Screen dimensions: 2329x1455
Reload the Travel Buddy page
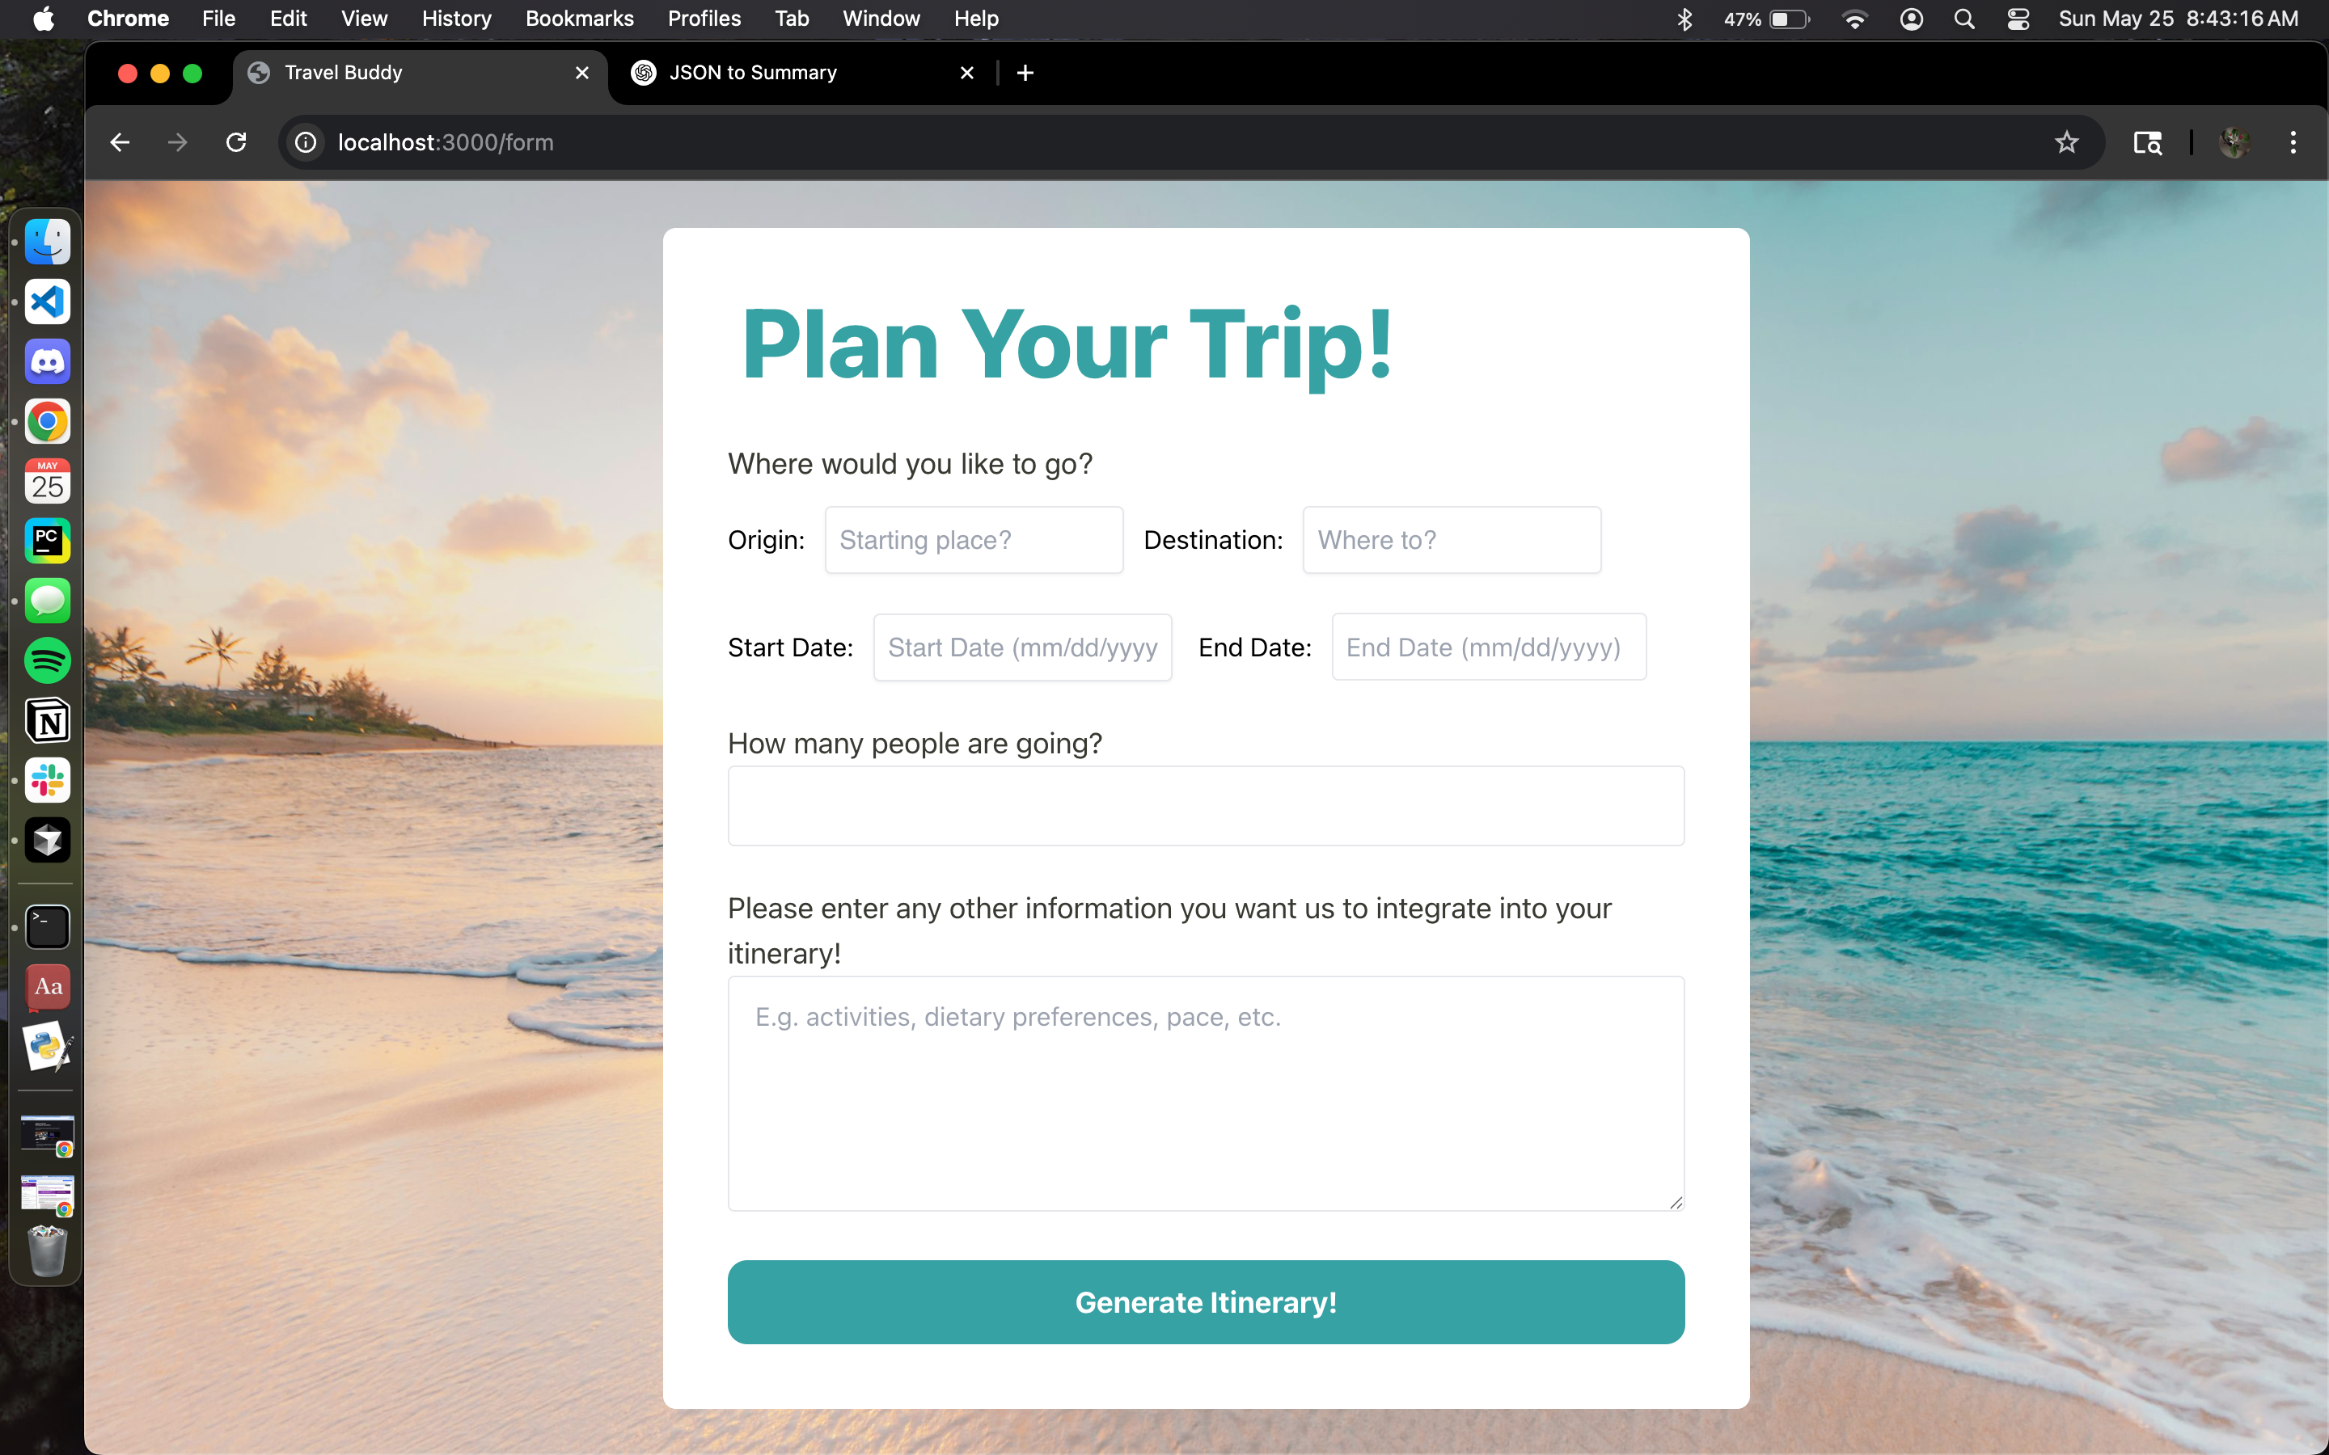click(236, 142)
